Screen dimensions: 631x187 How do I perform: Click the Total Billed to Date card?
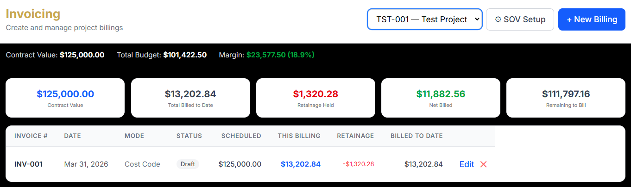[190, 98]
